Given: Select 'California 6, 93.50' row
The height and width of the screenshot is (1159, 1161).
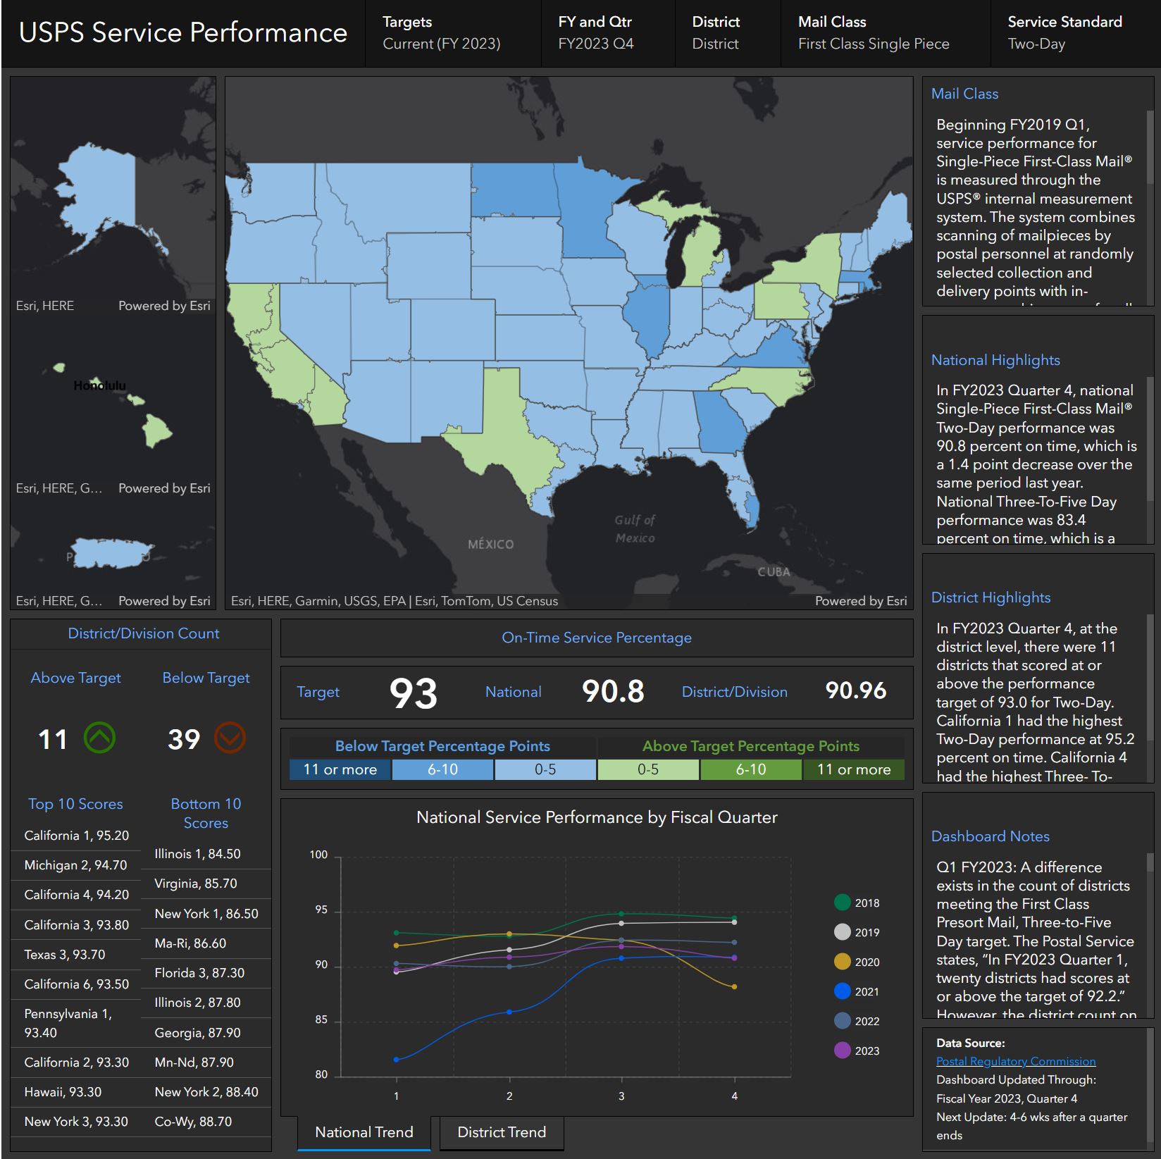Looking at the screenshot, I should pyautogui.click(x=76, y=984).
